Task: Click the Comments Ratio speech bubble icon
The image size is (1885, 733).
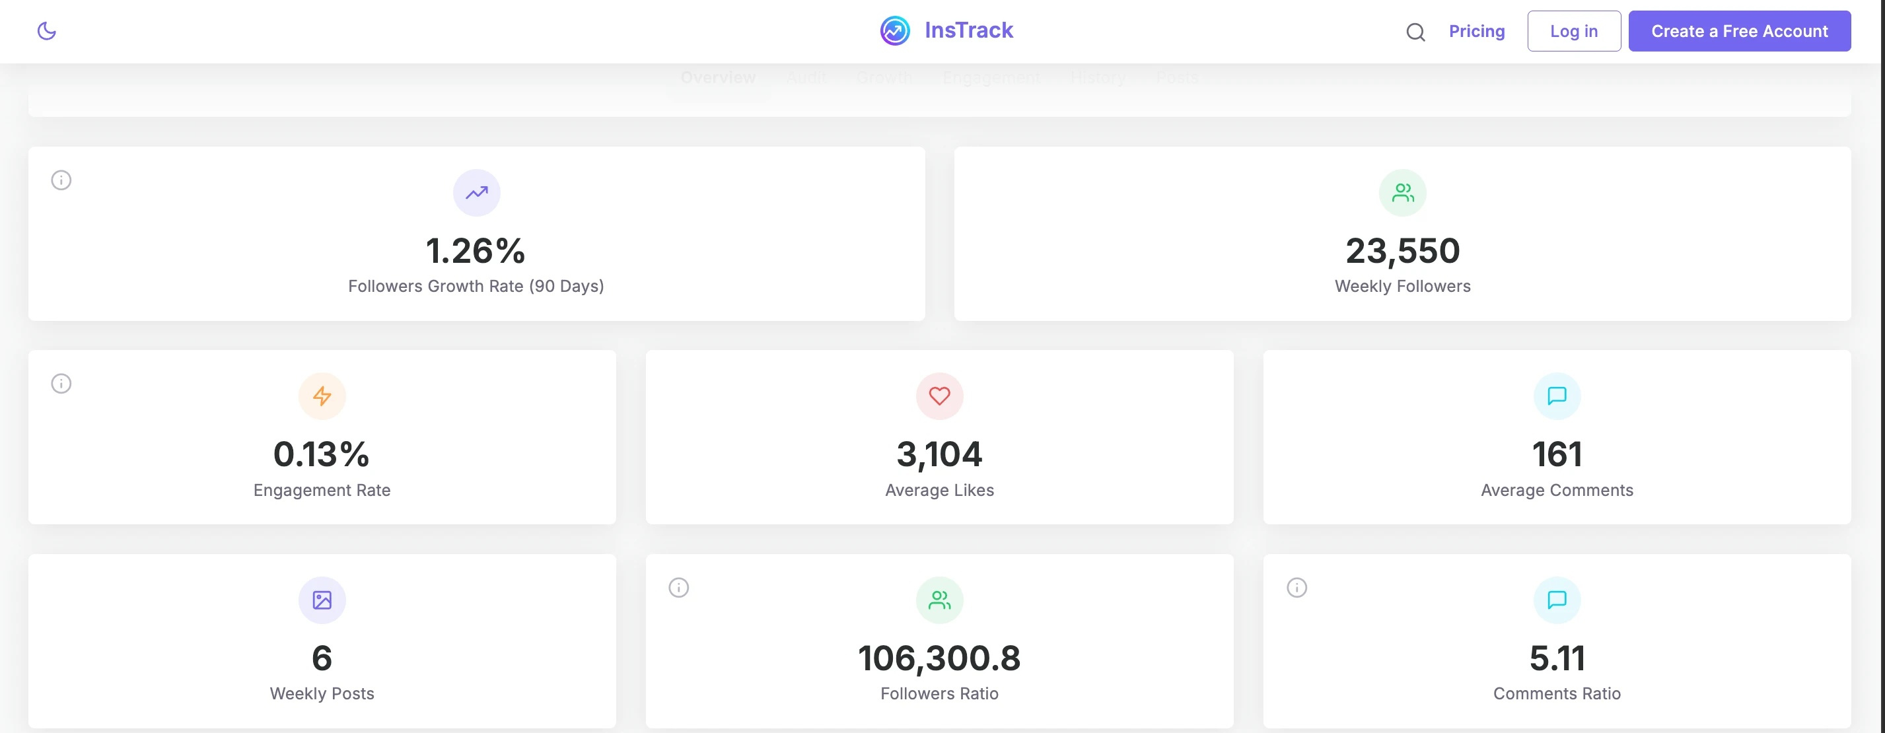Action: click(1557, 599)
